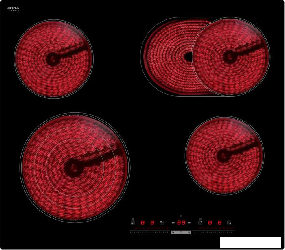Viewport: 285px width, 250px height.
Task: Tap the timer clock icon above the center display
Action: pyautogui.click(x=181, y=216)
